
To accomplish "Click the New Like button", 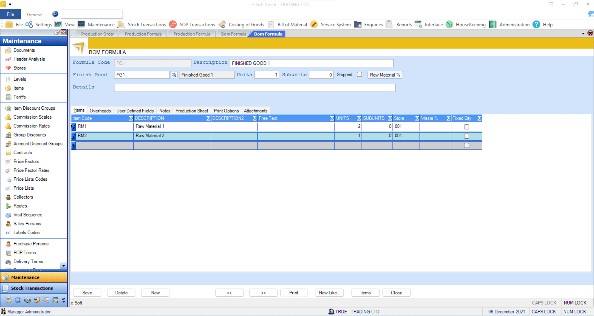I will coord(329,293).
